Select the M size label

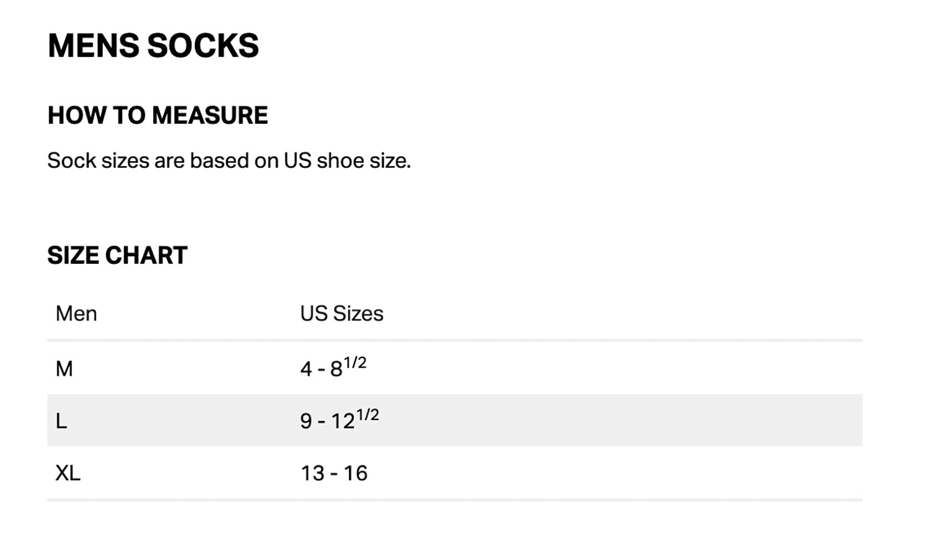coord(64,369)
